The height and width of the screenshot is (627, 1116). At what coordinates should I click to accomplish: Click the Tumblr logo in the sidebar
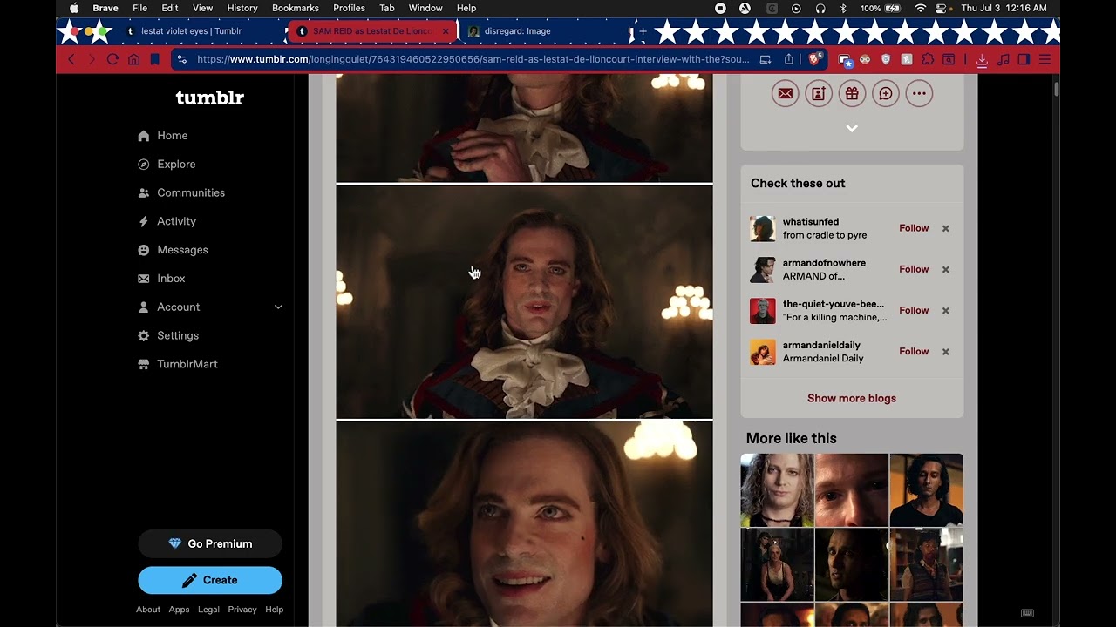(x=210, y=98)
